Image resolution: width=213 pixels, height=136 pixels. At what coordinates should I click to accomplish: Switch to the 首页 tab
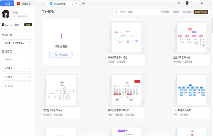(7, 3)
